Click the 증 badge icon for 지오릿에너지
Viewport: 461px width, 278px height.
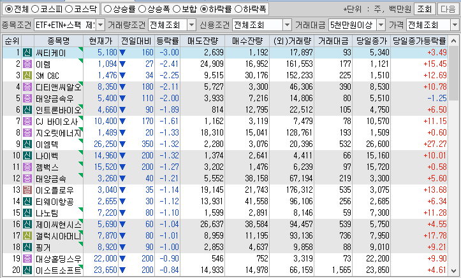(x=27, y=132)
